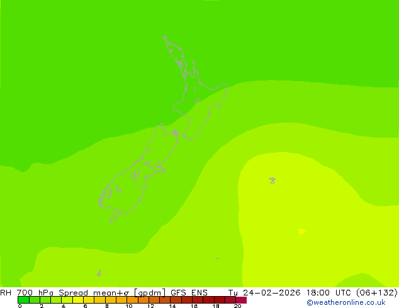Click the "mean+σ" caption text
Viewport: 399px width, 308px height.
pyautogui.click(x=111, y=292)
